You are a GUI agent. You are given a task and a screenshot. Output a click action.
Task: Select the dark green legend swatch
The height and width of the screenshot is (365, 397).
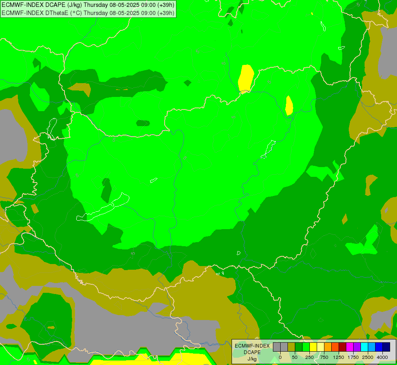click(x=299, y=347)
